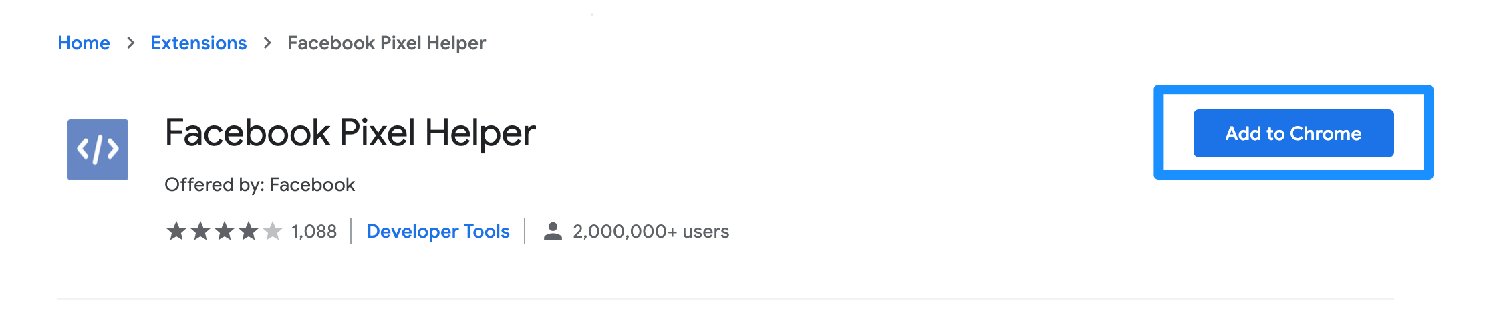Click the second rating star
Image resolution: width=1501 pixels, height=319 pixels.
click(x=200, y=231)
